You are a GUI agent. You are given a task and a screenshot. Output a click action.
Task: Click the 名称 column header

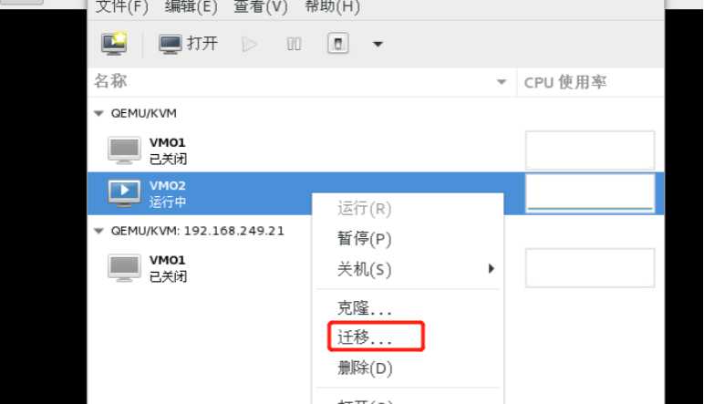(302, 82)
